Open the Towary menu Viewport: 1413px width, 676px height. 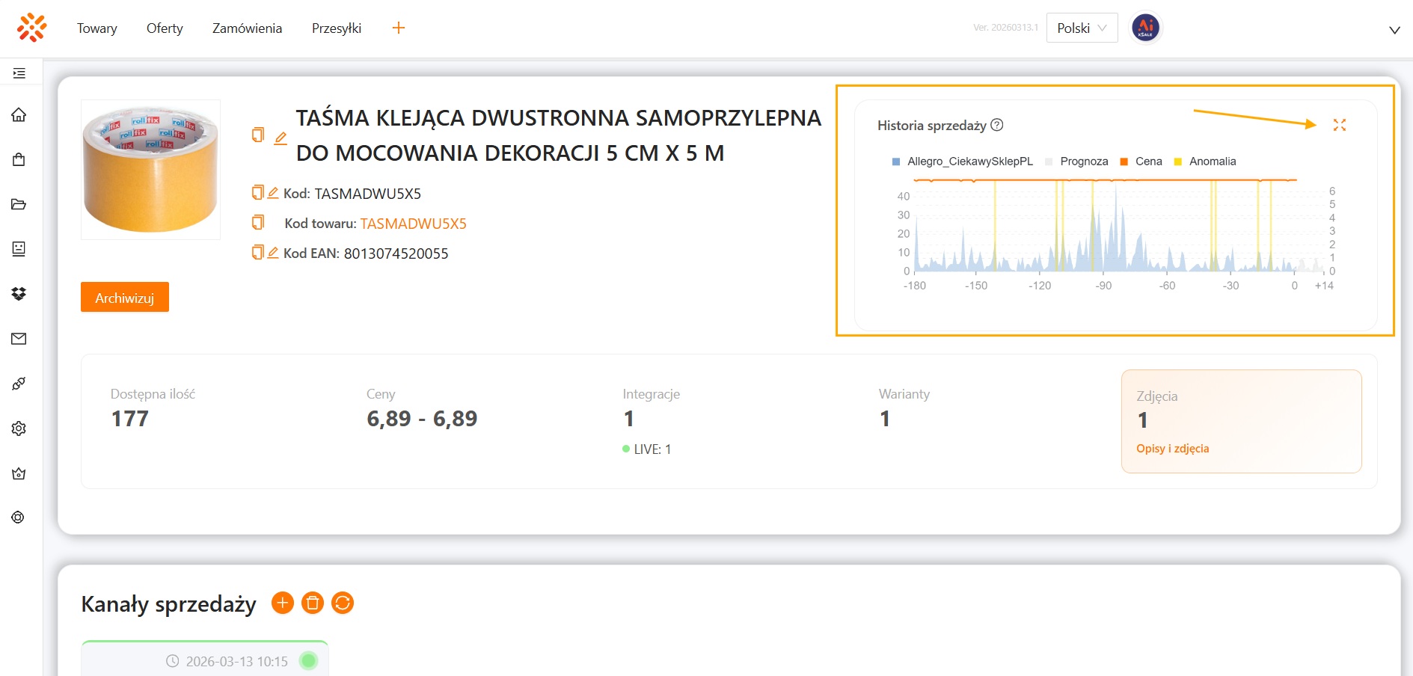point(97,28)
